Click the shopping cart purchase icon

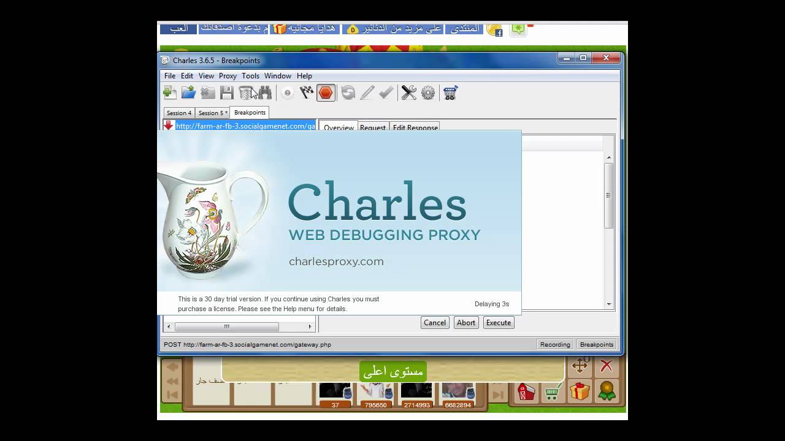coord(451,93)
